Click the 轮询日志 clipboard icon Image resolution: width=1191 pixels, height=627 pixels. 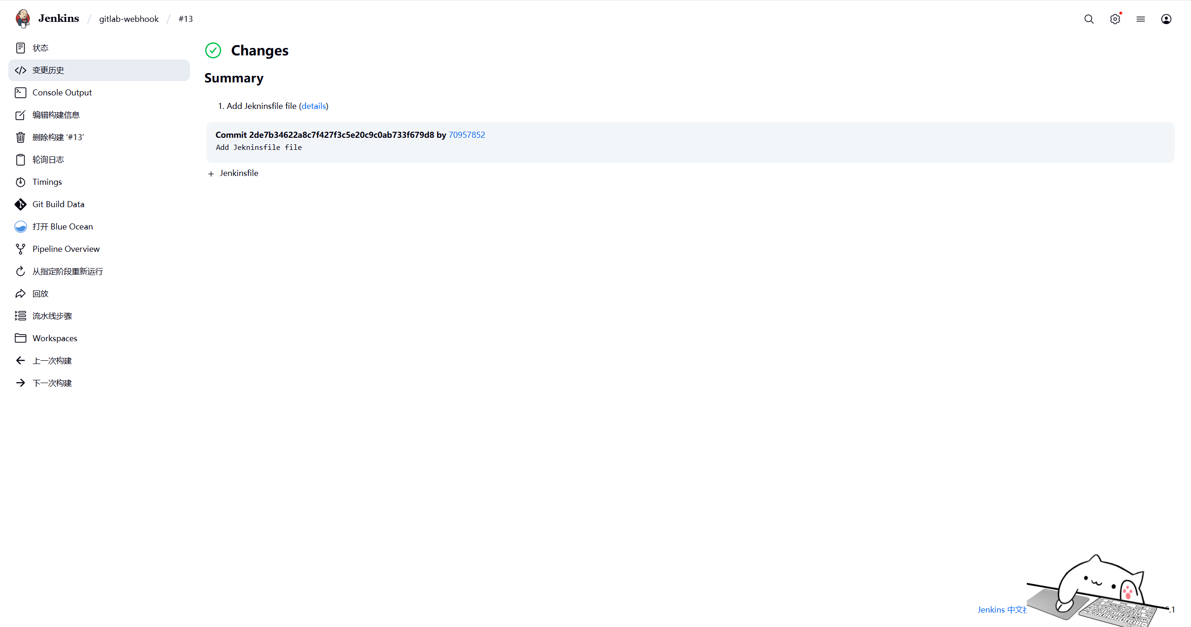pos(20,160)
